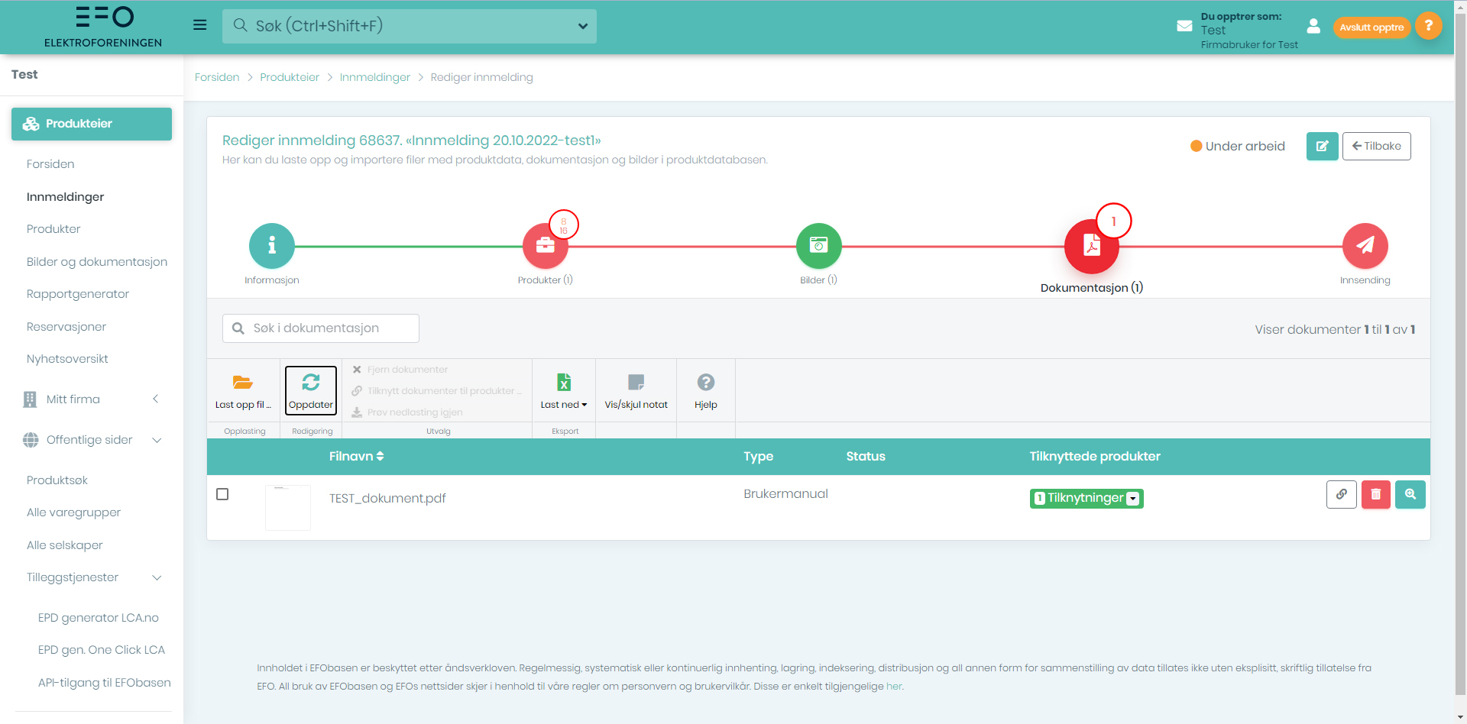Click the Last opp fil folder icon
The height and width of the screenshot is (724, 1467).
click(x=243, y=383)
